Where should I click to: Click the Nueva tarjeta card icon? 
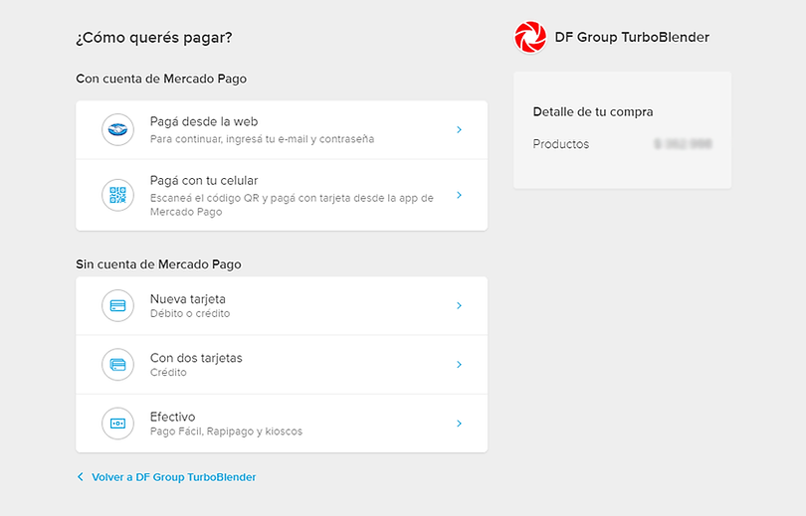[x=117, y=305]
